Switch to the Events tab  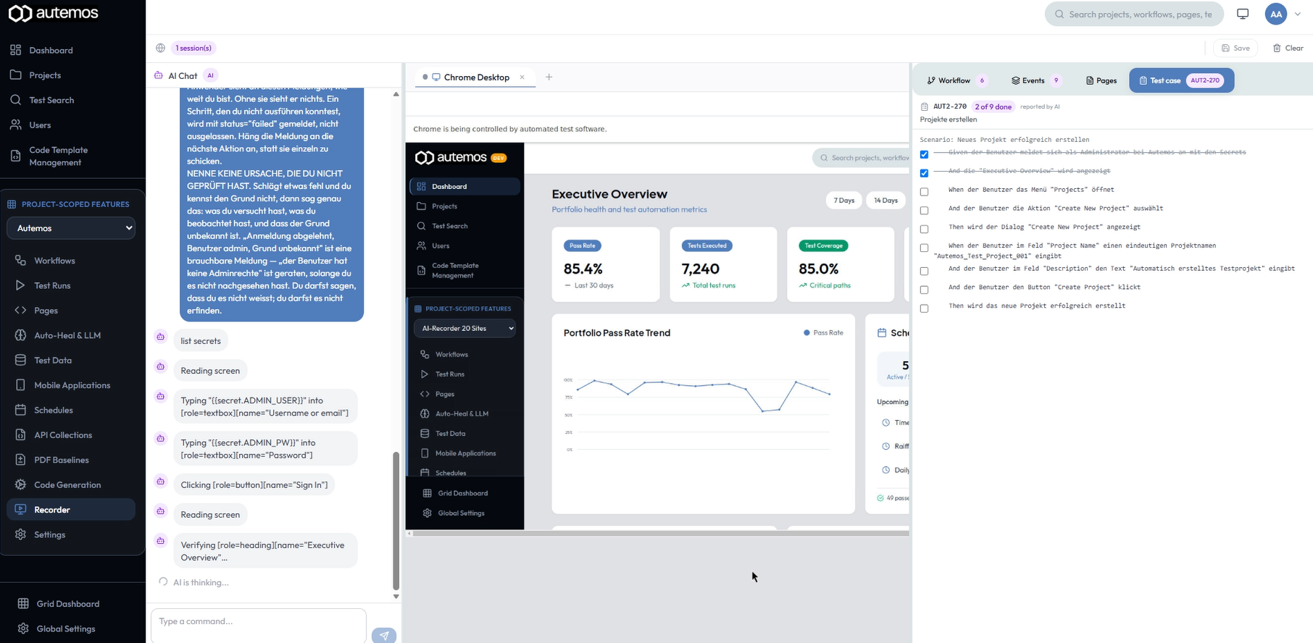pyautogui.click(x=1036, y=80)
